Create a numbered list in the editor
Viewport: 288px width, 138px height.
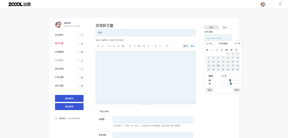(130, 46)
